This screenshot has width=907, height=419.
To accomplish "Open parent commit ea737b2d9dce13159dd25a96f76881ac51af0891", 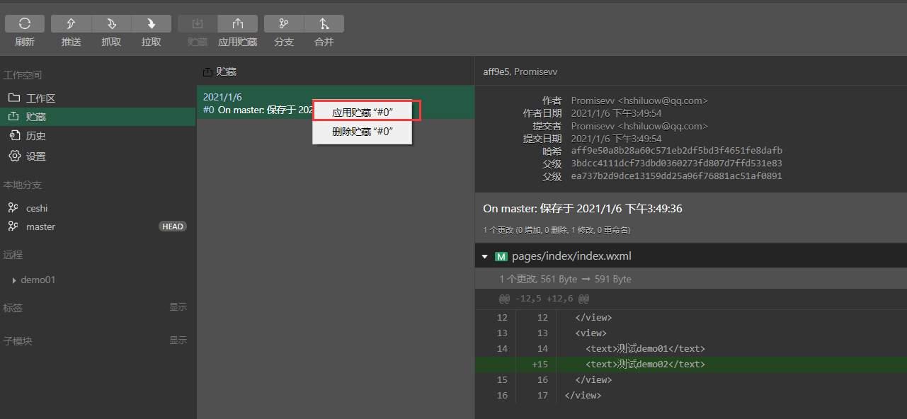I will (676, 176).
